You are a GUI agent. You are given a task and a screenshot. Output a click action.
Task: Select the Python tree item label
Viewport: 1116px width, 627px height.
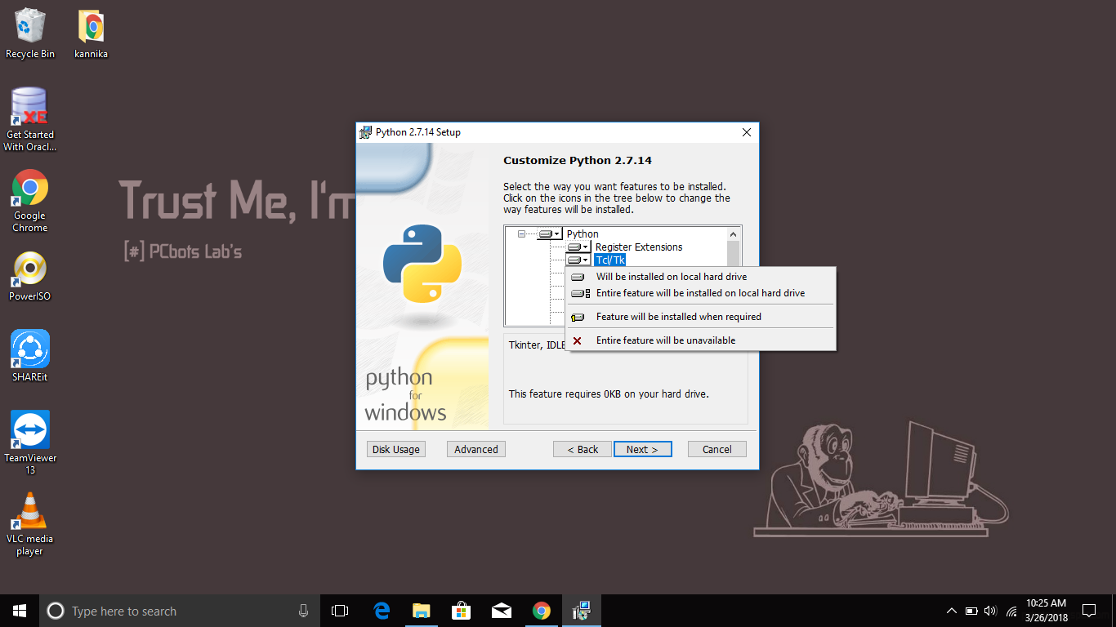tap(583, 234)
